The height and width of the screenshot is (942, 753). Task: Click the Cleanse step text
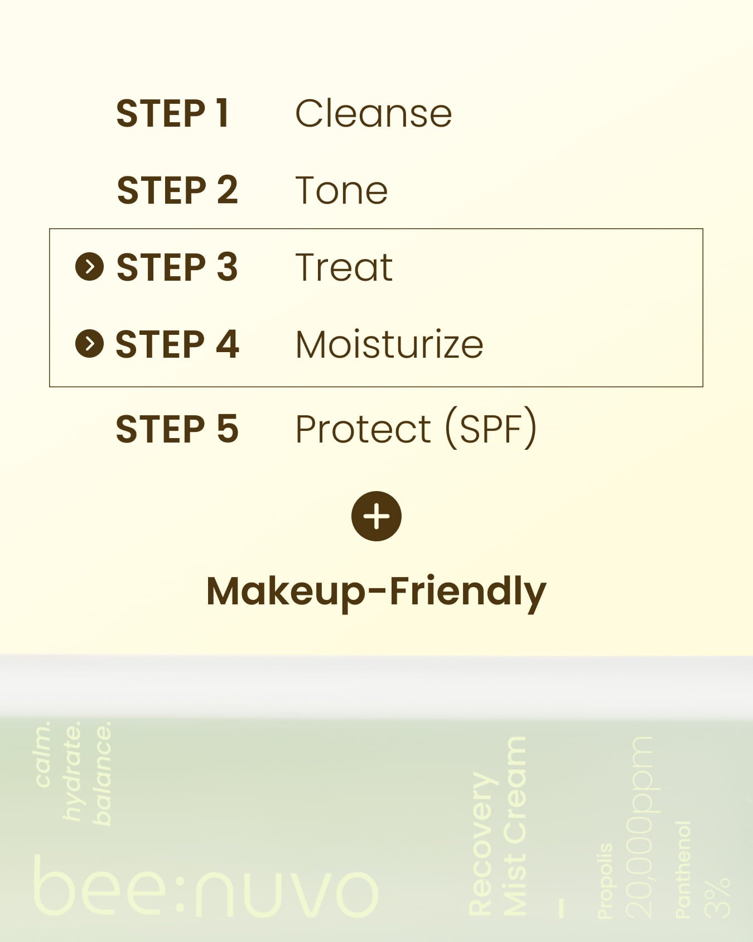[373, 113]
